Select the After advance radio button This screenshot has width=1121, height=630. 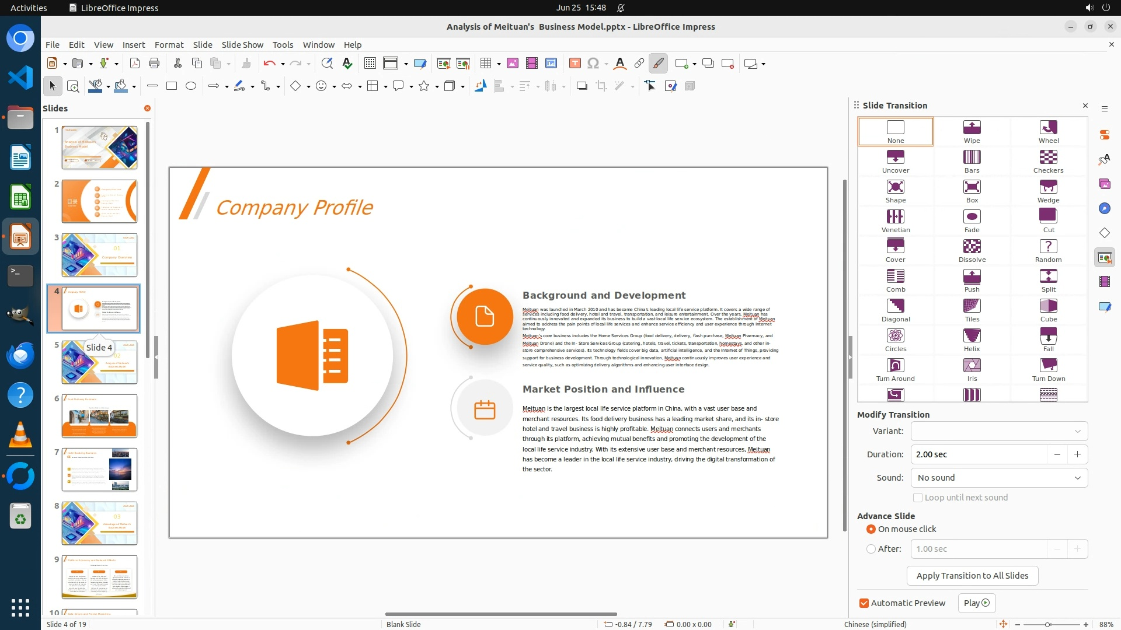(x=871, y=549)
